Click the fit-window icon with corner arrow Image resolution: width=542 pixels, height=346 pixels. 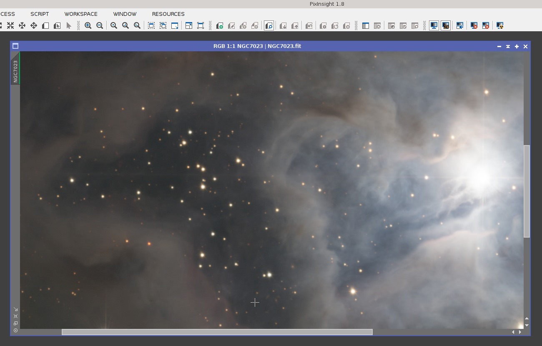[x=189, y=25]
